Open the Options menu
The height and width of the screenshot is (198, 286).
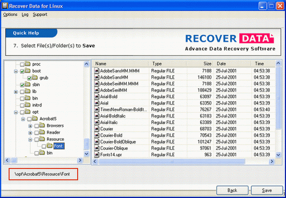pyautogui.click(x=10, y=15)
